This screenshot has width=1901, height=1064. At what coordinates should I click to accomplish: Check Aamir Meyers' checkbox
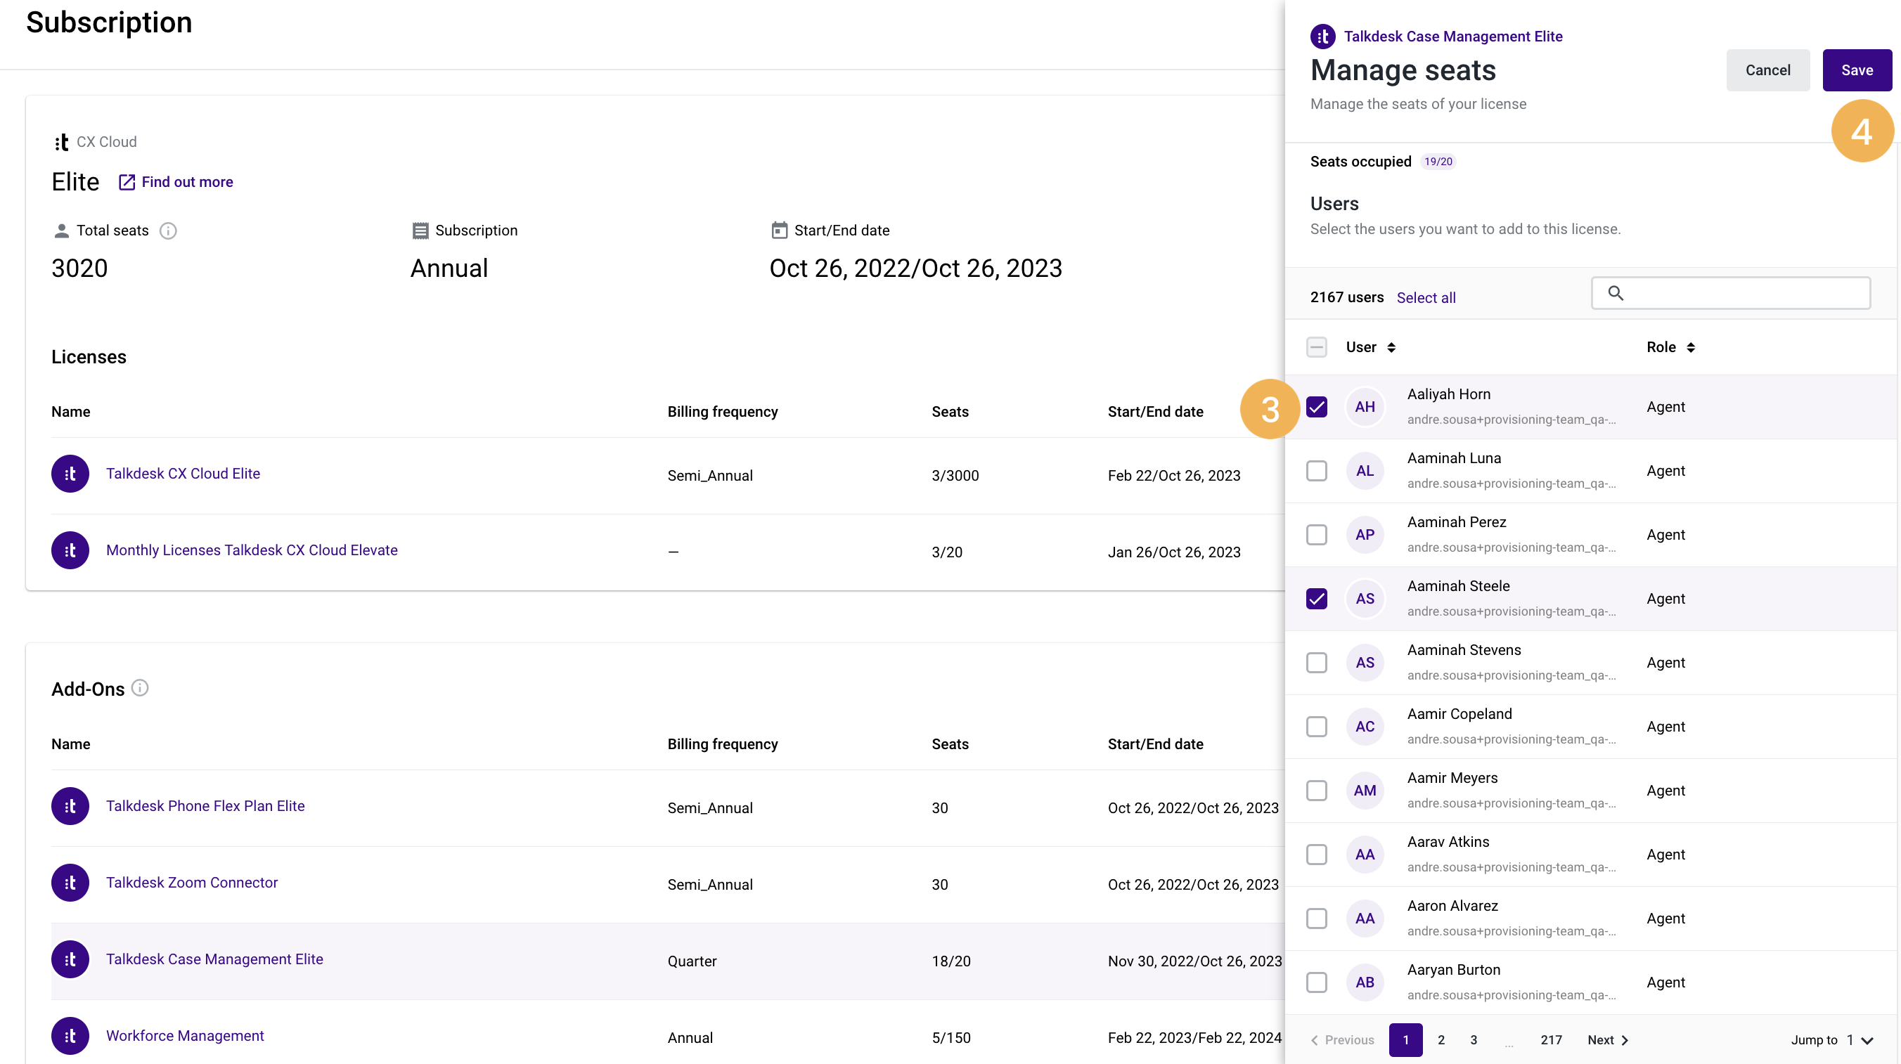pos(1317,791)
